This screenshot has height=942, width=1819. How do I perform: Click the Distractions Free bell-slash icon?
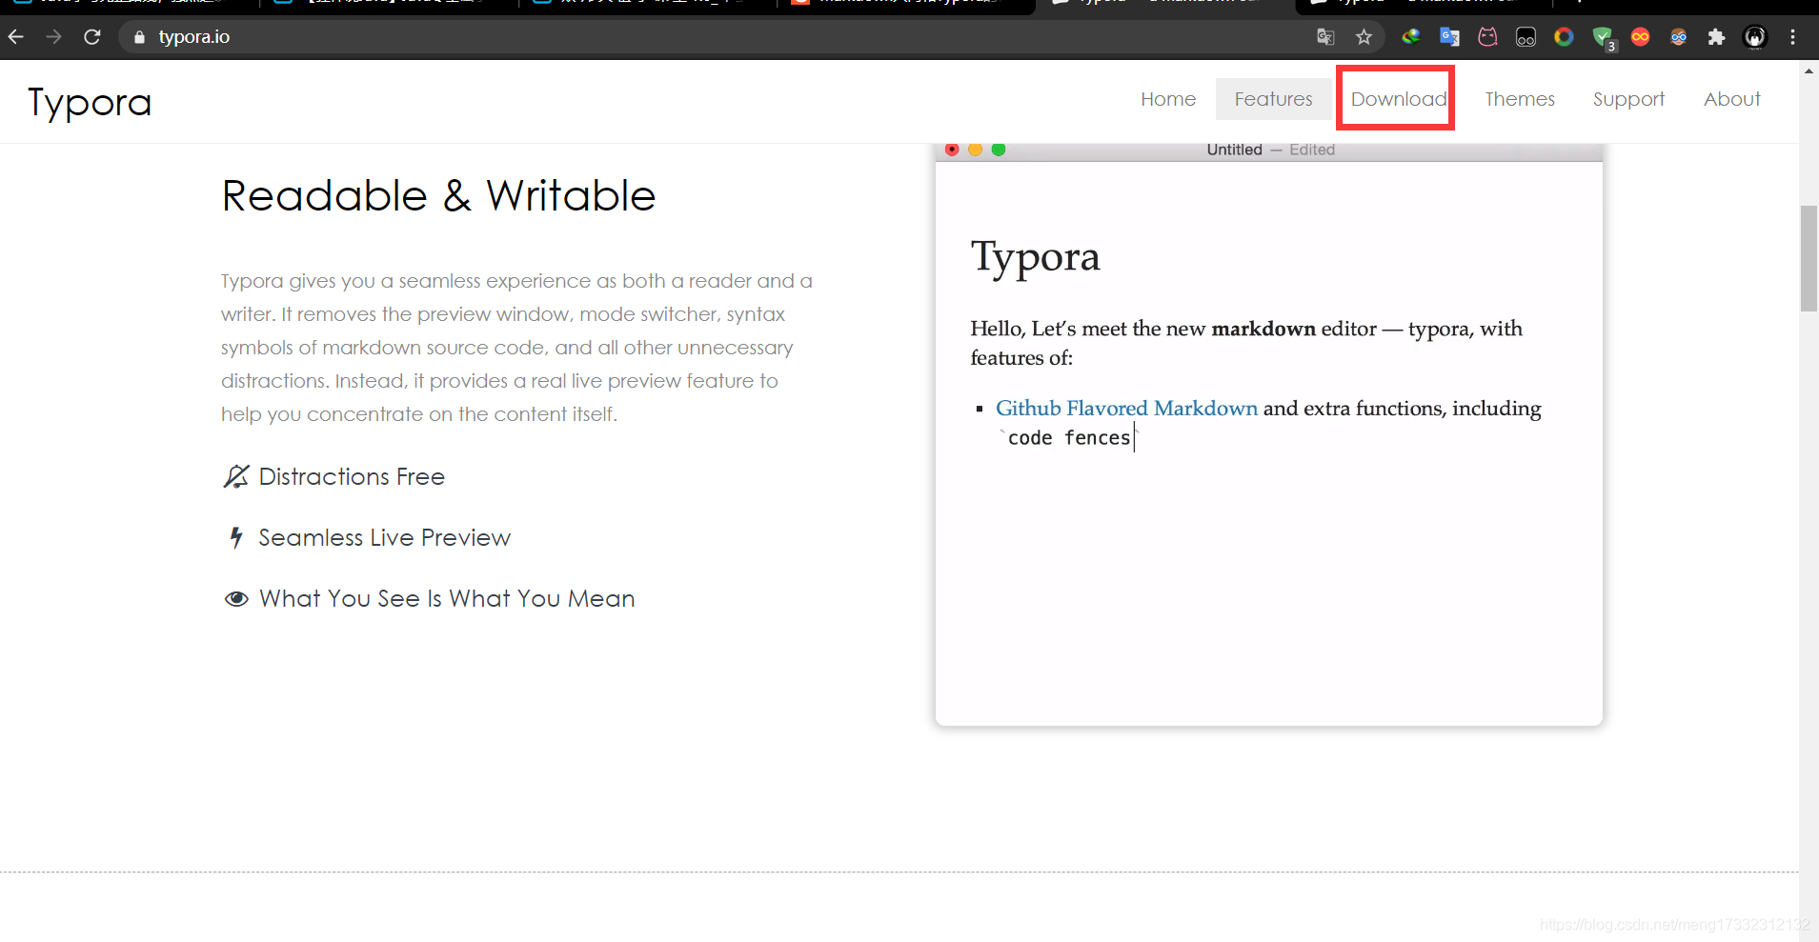(x=235, y=476)
